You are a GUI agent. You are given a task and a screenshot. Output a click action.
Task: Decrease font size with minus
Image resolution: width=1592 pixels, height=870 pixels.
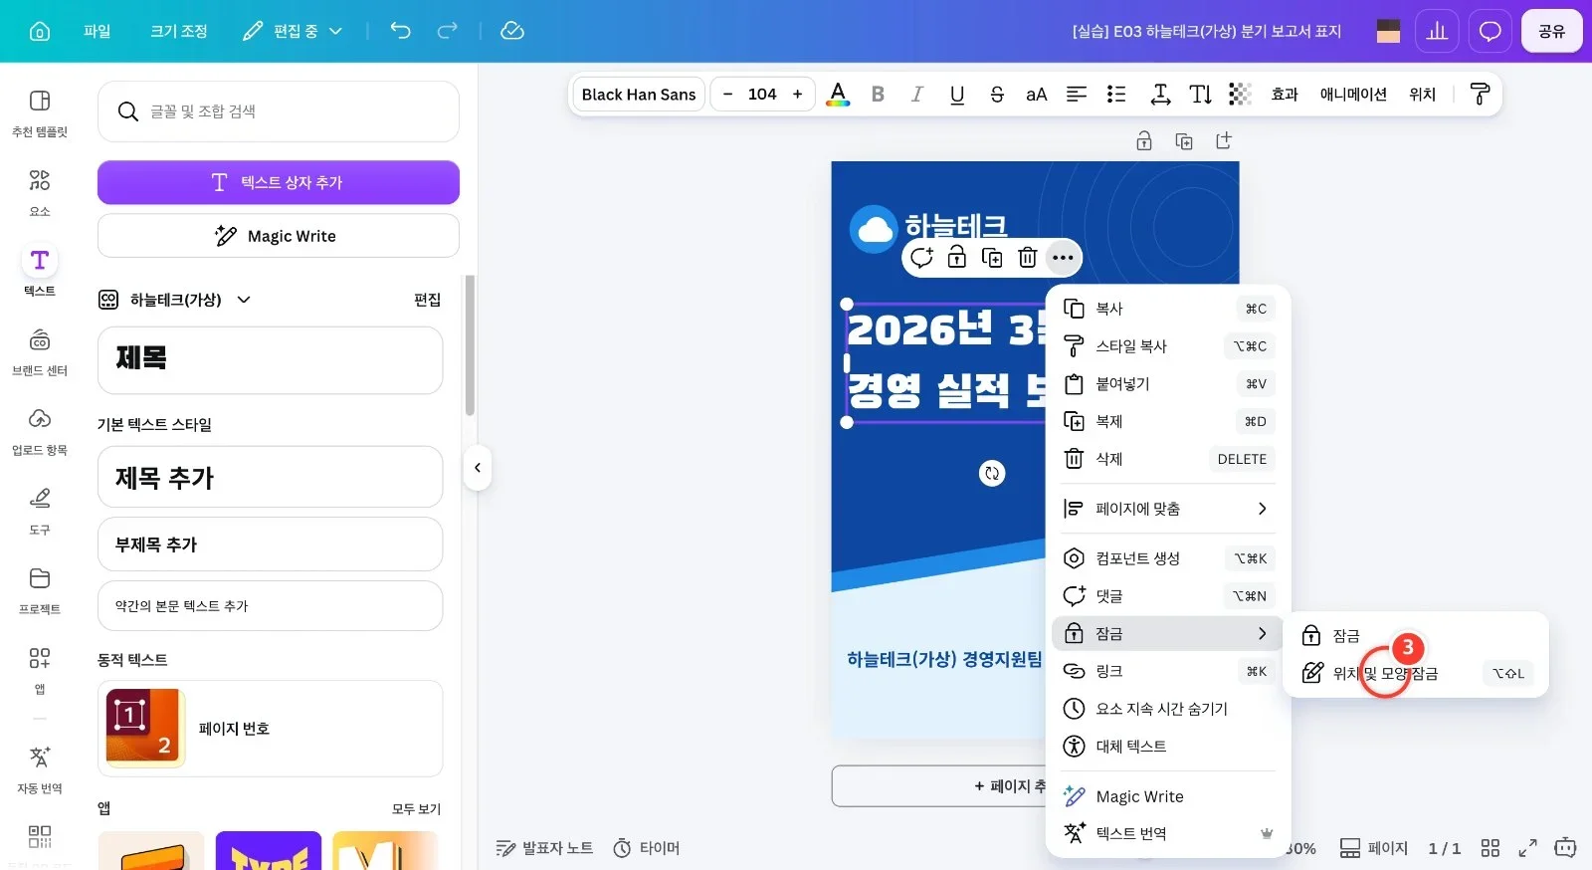click(x=727, y=95)
